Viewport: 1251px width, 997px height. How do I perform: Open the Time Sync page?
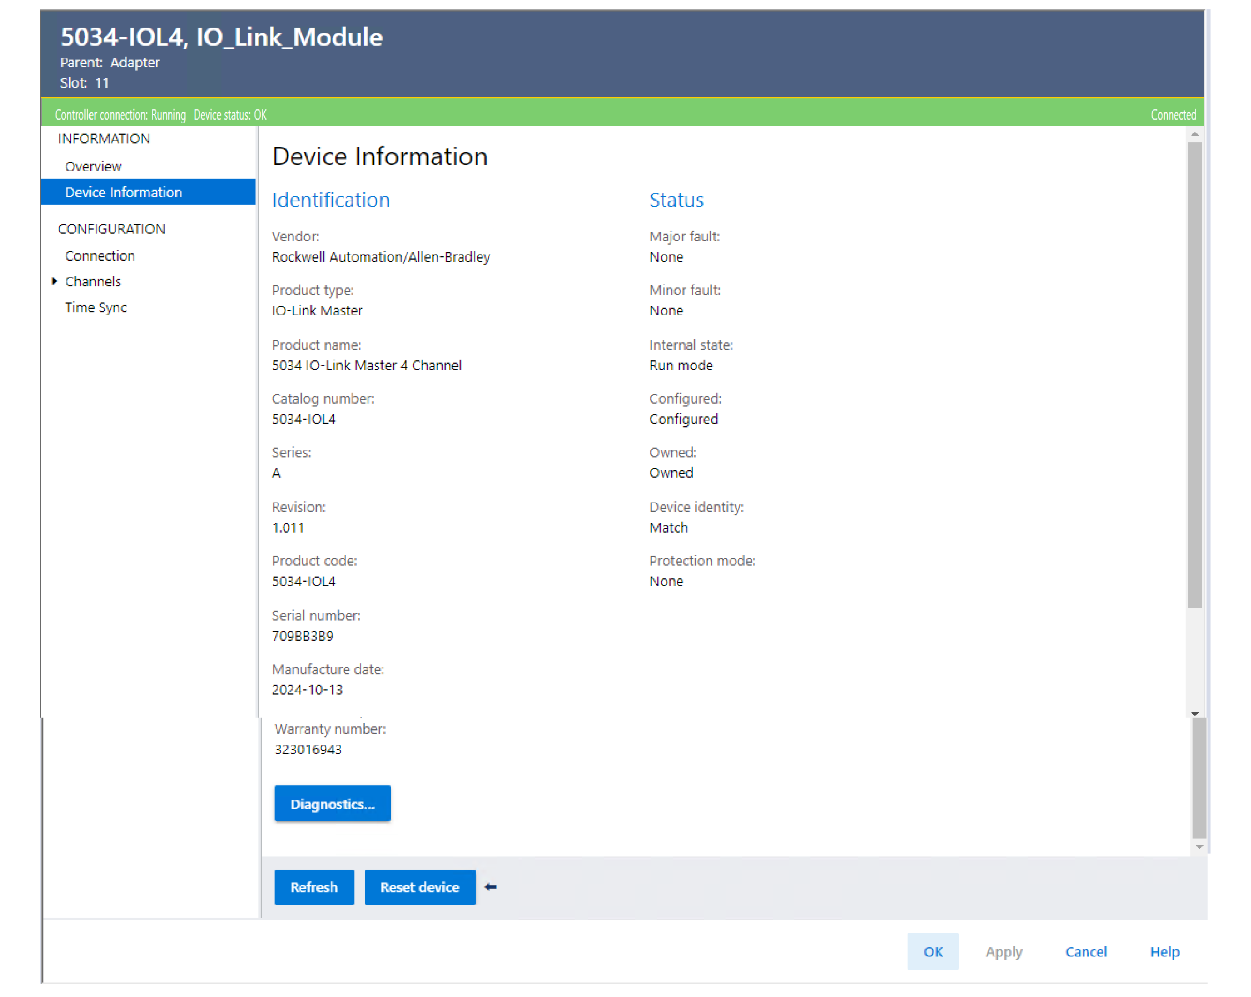96,308
